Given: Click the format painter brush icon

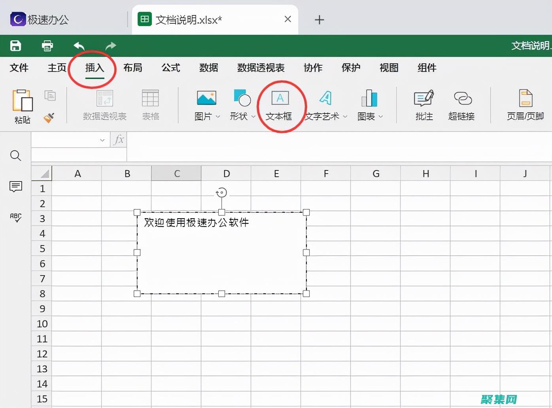Looking at the screenshot, I should click(49, 117).
